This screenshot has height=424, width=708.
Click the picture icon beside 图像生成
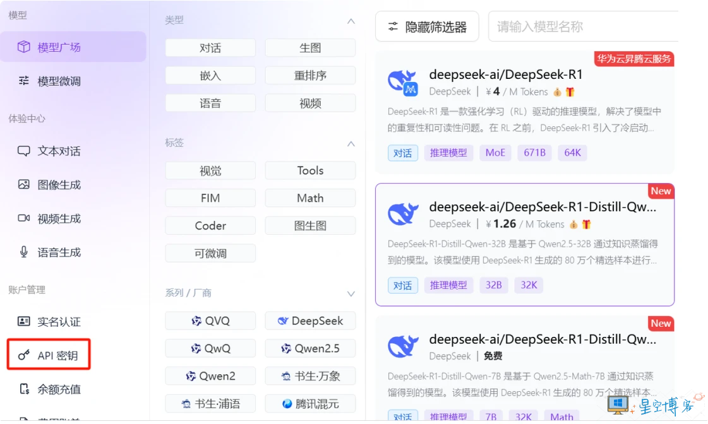(x=23, y=184)
